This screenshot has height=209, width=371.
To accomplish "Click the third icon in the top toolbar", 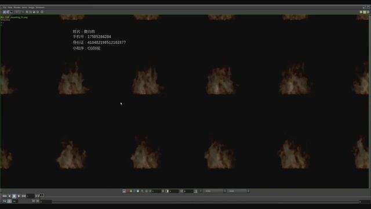I will coord(12,12).
